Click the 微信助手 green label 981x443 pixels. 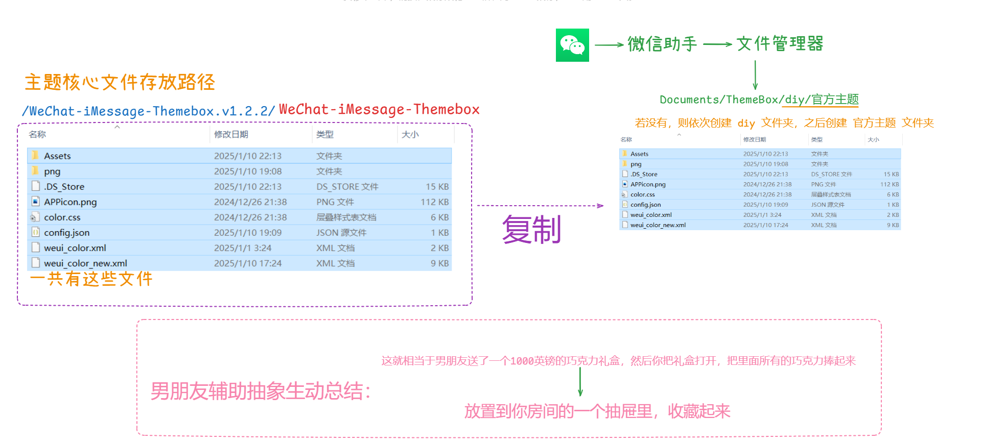(662, 44)
